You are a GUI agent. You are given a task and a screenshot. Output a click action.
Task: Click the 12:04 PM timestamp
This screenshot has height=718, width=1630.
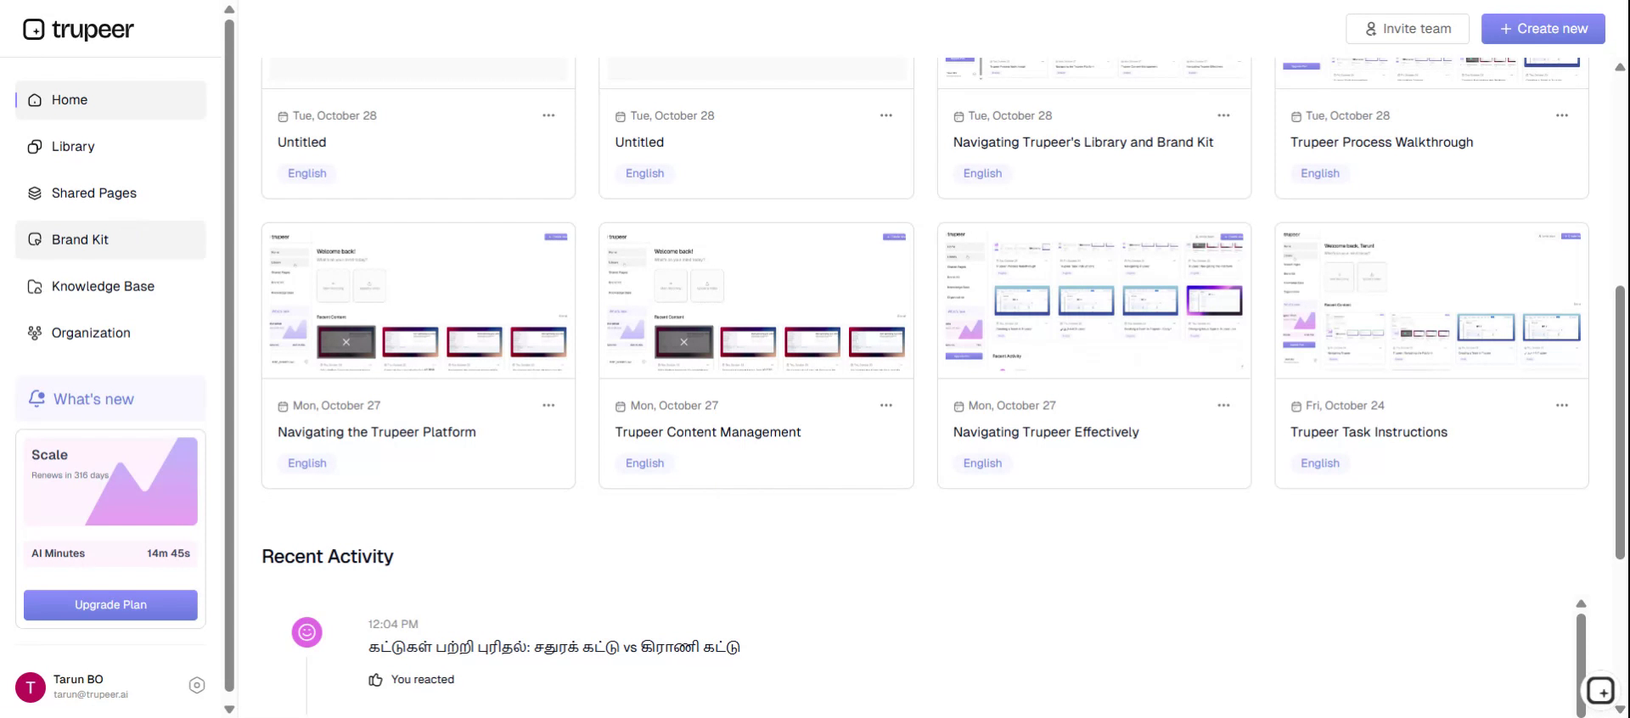coord(393,625)
